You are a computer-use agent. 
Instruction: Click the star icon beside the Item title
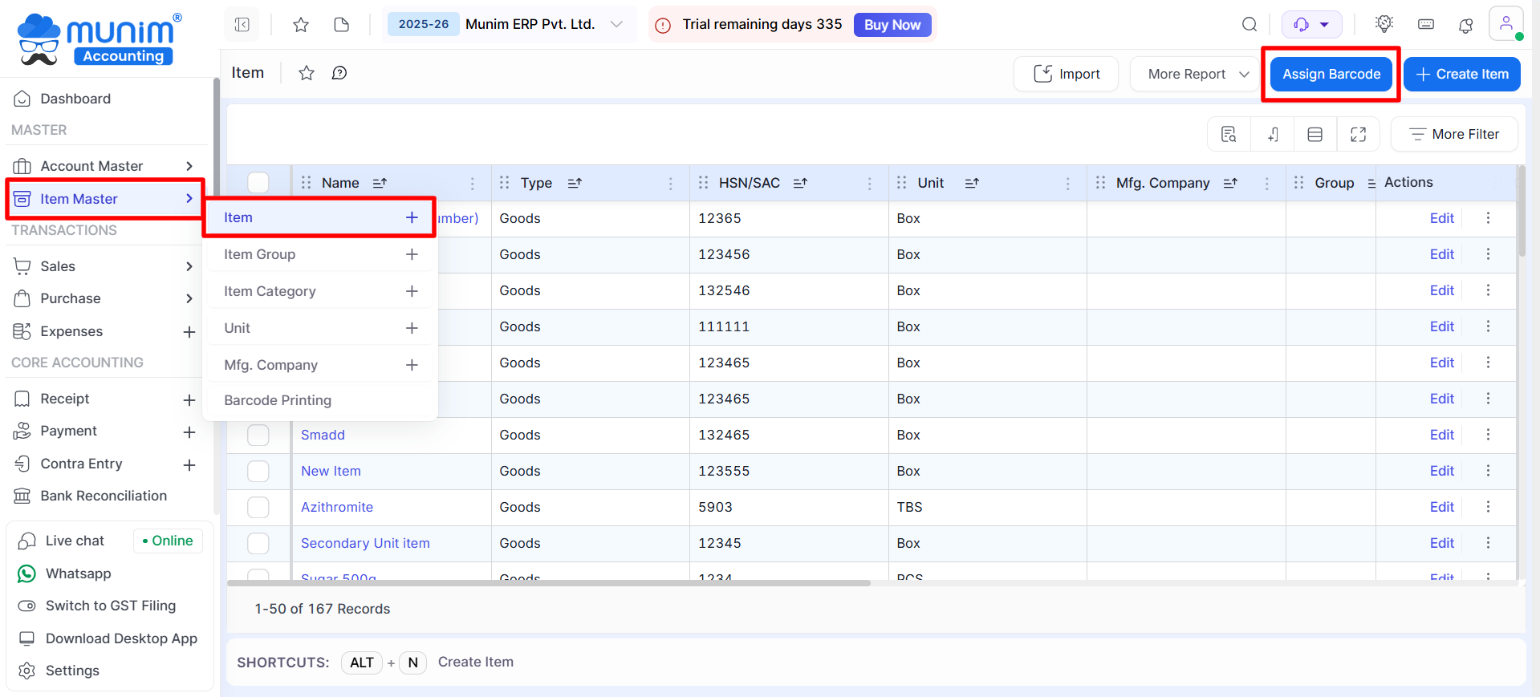pos(307,74)
